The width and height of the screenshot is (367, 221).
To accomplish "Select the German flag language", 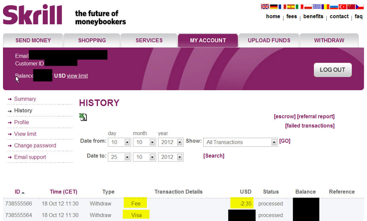I will (x=274, y=7).
